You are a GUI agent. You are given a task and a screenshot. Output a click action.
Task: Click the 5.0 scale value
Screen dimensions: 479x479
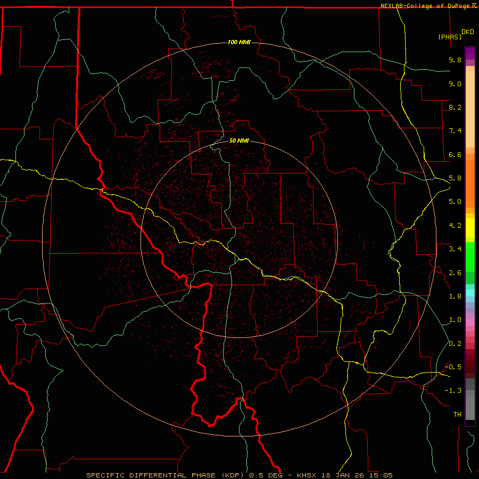click(455, 202)
